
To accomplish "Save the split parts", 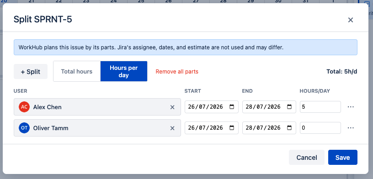I will click(342, 158).
